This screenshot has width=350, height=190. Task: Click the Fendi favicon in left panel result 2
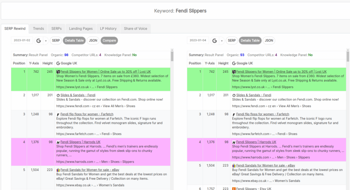pos(58,95)
